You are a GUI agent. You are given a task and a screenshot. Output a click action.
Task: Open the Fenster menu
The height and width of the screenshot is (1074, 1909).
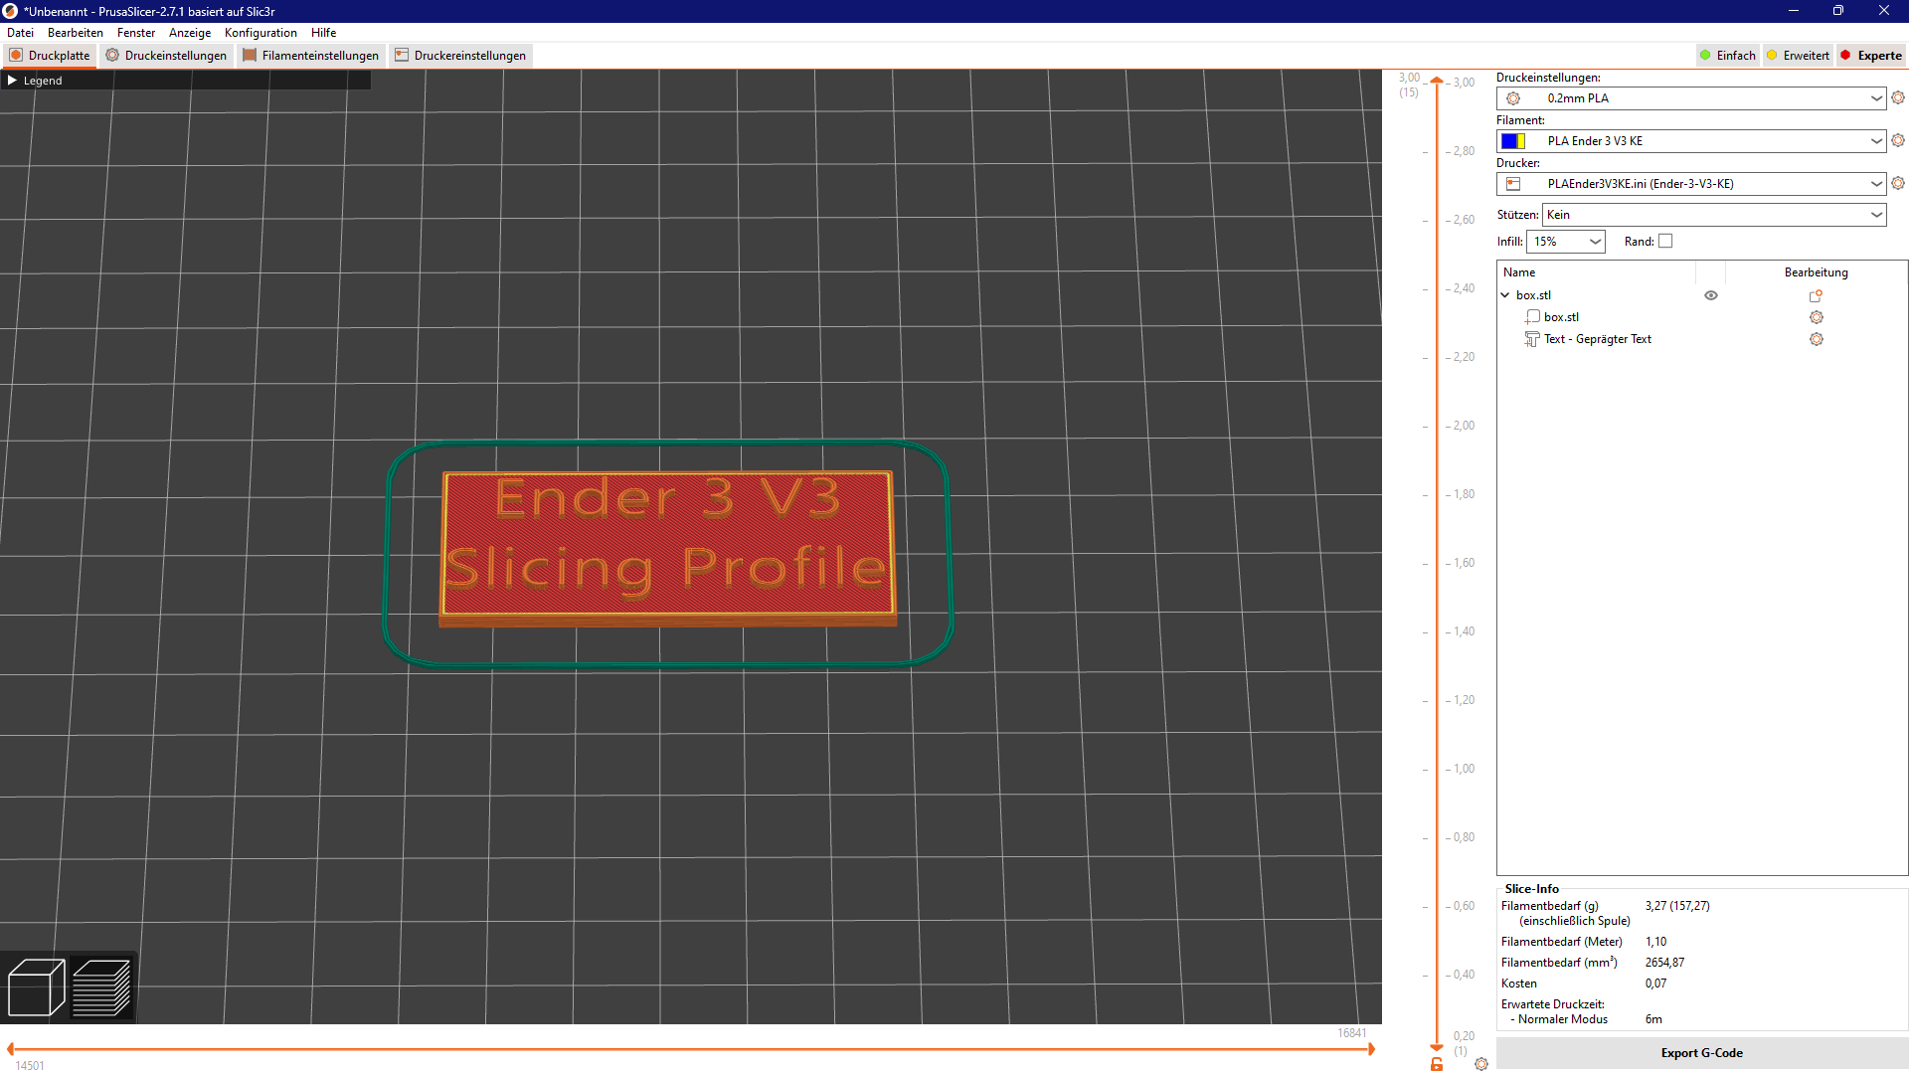pyautogui.click(x=136, y=33)
